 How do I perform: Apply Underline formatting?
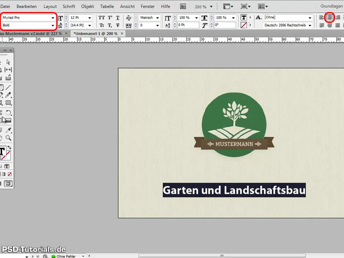117,18
